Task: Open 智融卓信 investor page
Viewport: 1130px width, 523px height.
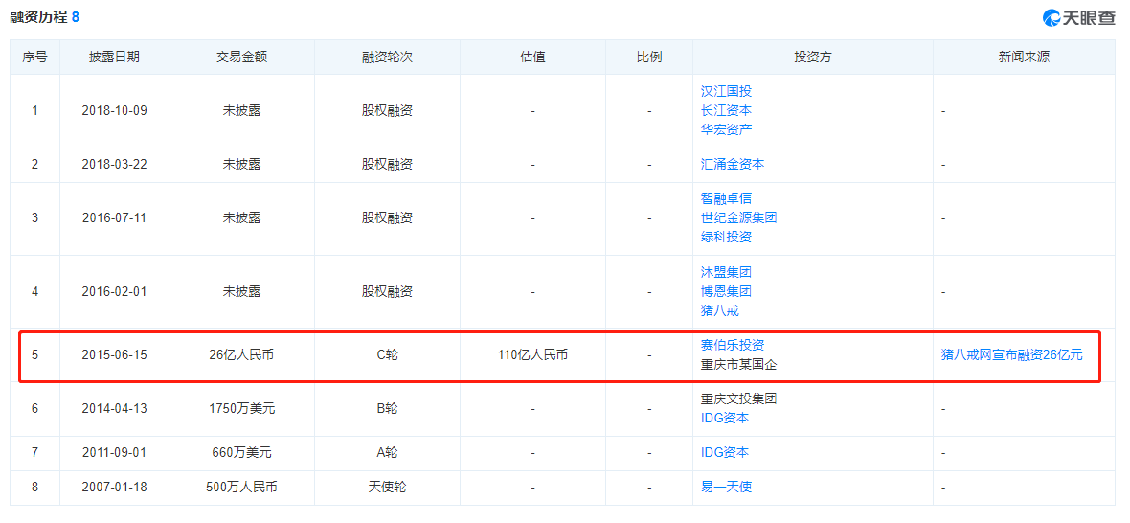Action: pos(727,198)
